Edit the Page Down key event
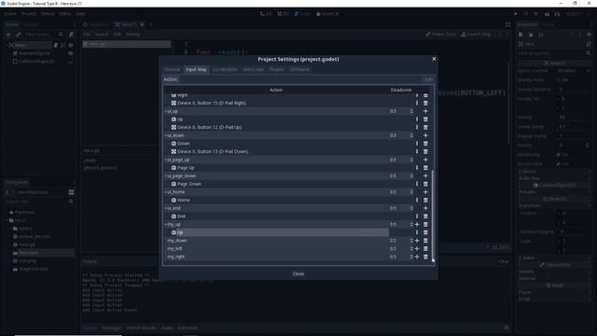Image resolution: width=597 pixels, height=336 pixels. pyautogui.click(x=417, y=184)
